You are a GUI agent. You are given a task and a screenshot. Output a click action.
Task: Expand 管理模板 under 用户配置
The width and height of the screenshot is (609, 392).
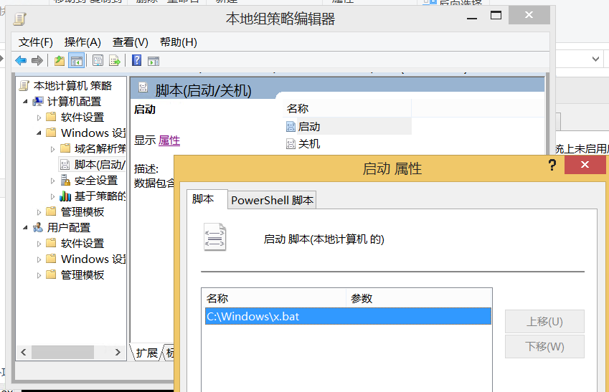click(39, 275)
